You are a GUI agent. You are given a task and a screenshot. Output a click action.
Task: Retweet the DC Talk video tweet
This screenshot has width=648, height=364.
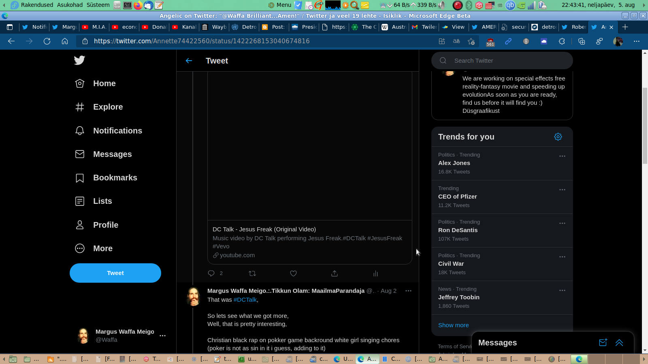252,273
